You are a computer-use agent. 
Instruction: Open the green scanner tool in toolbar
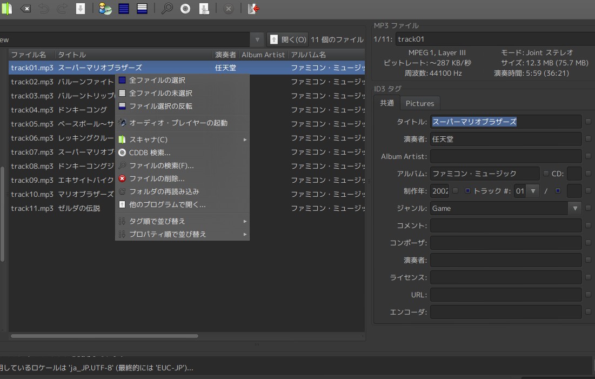tap(6, 9)
